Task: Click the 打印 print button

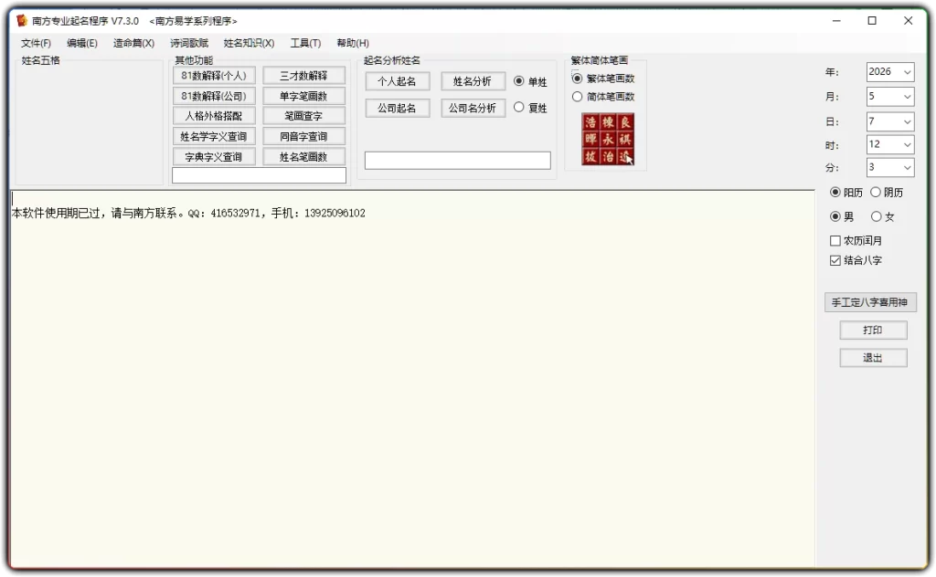Action: [x=873, y=330]
